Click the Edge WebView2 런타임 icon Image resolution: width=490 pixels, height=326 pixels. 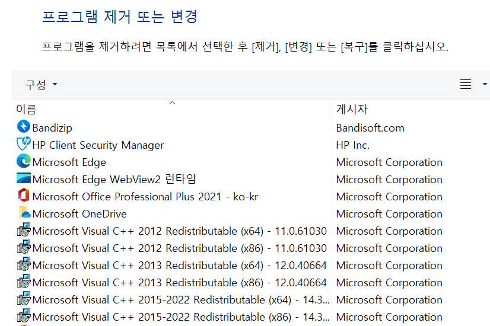24,178
